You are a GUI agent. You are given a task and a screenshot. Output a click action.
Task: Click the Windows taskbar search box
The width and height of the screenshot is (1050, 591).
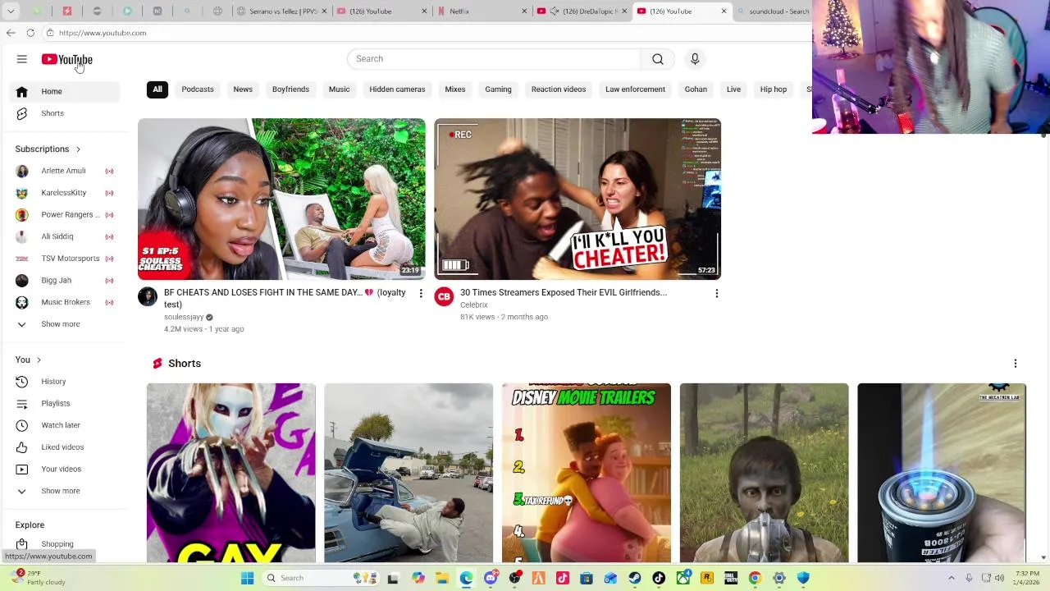click(x=322, y=578)
